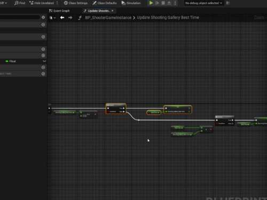Image resolution: width=267 pixels, height=200 pixels.
Task: Click BP_ShooterGameInstance breadcrumb link
Action: (108, 18)
